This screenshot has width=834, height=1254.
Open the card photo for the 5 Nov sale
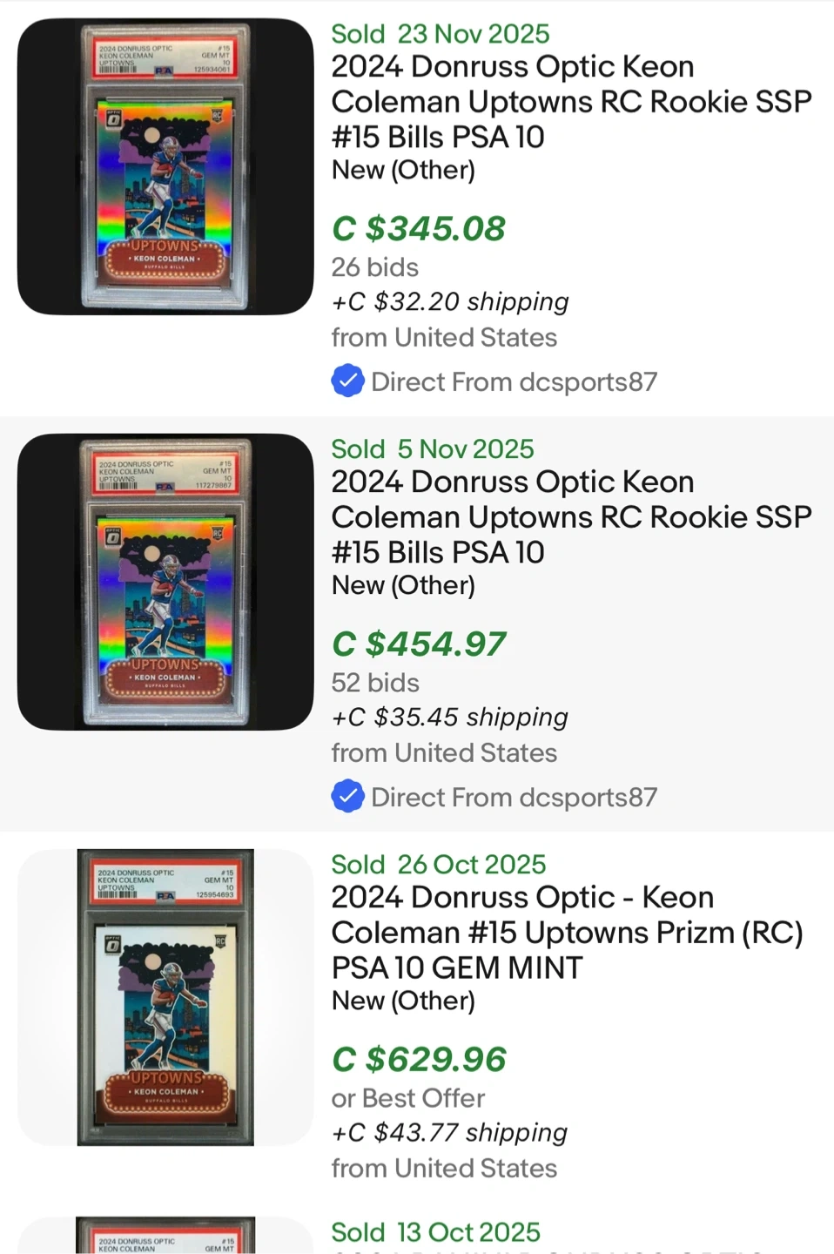pyautogui.click(x=165, y=582)
